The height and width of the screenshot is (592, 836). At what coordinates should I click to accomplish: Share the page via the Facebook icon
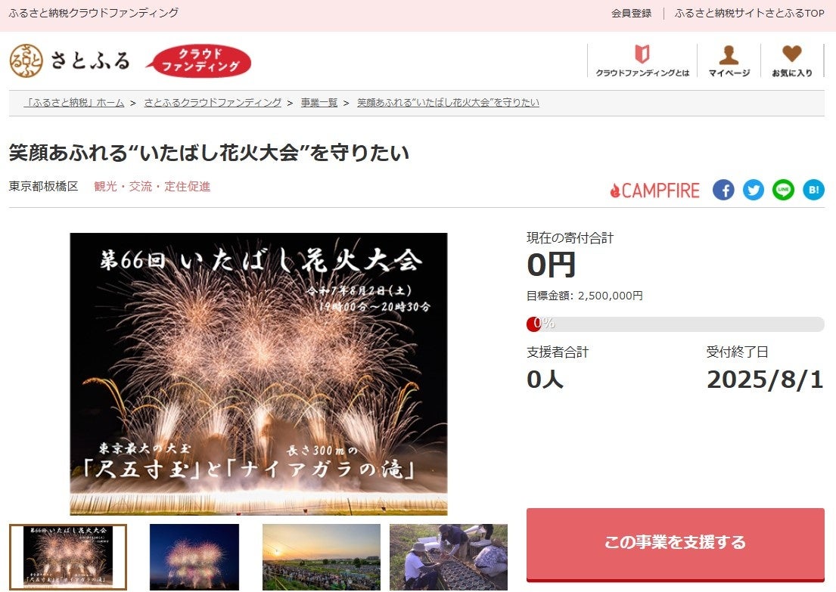(x=723, y=190)
